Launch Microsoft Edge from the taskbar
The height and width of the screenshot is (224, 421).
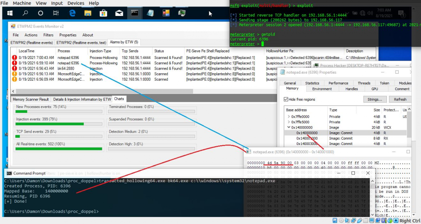72,13
